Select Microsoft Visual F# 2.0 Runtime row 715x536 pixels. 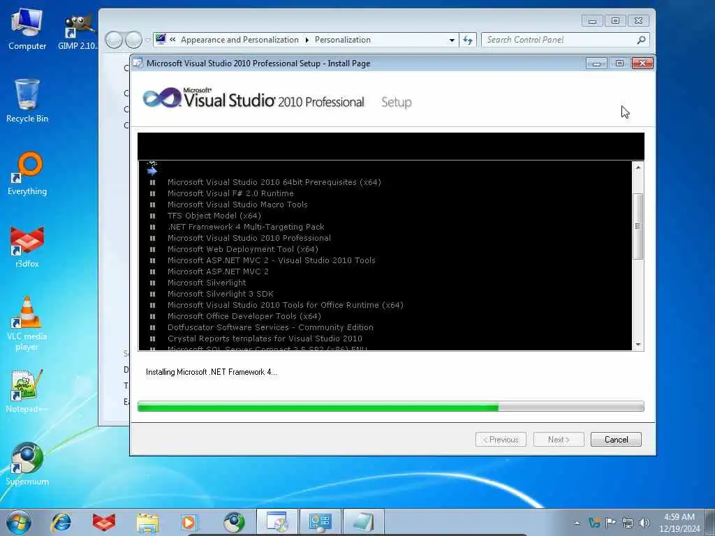[230, 193]
